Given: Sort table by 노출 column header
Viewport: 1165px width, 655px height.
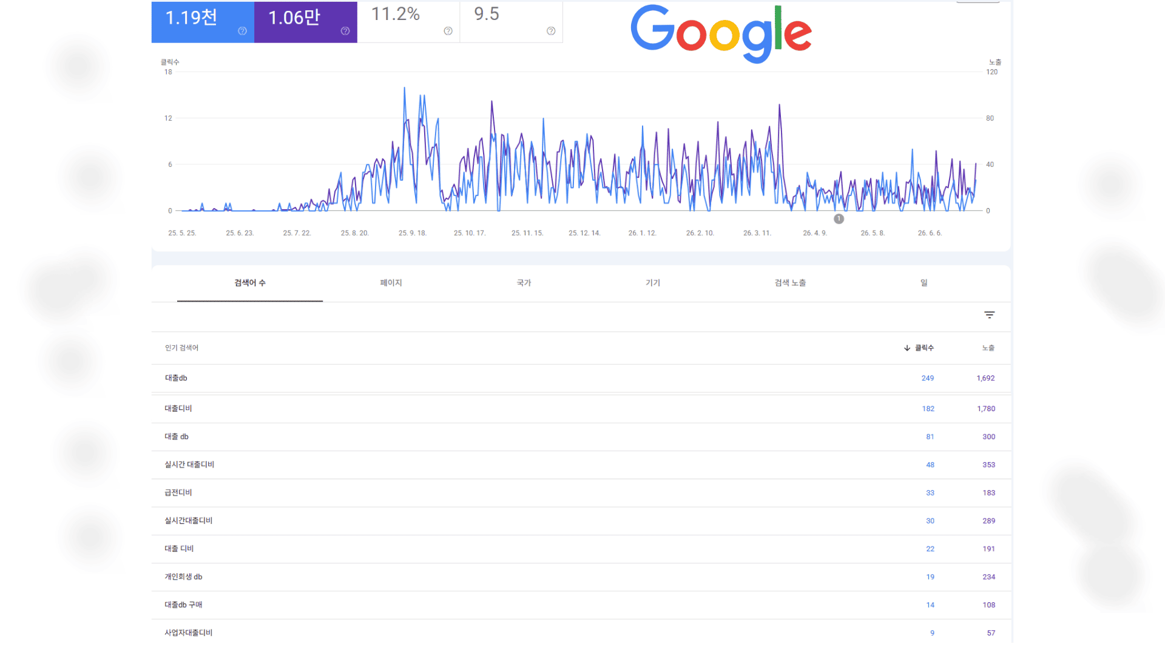Looking at the screenshot, I should (988, 348).
